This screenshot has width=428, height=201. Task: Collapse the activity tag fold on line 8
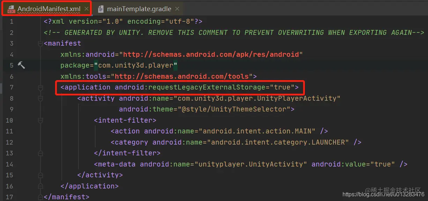[x=40, y=98]
